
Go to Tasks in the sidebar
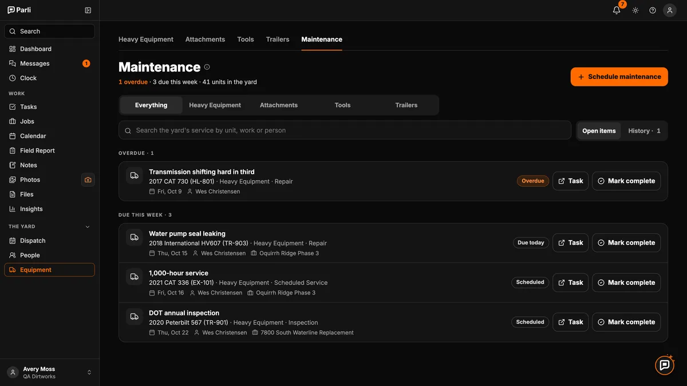(x=50, y=107)
